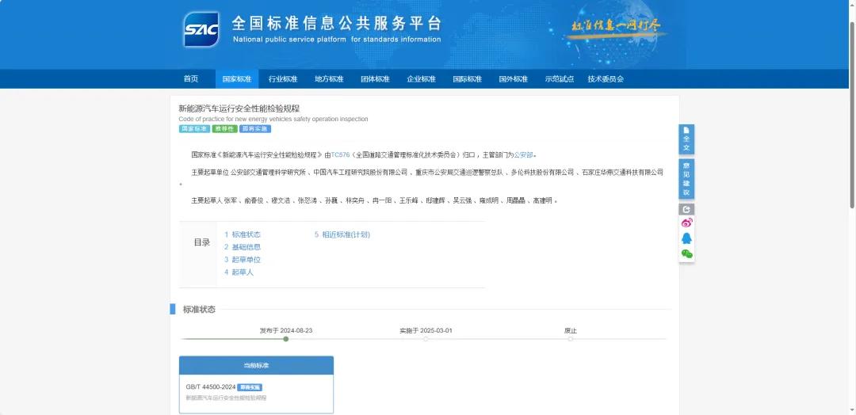
Task: Click the 即将实施 badge beside GB/T 44500-2024
Action: click(250, 387)
